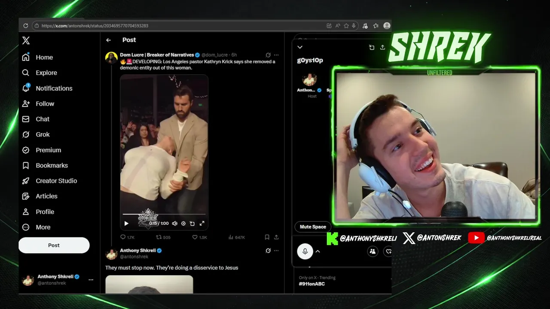Toggle the video volume speaker icon
The width and height of the screenshot is (550, 309).
[174, 224]
